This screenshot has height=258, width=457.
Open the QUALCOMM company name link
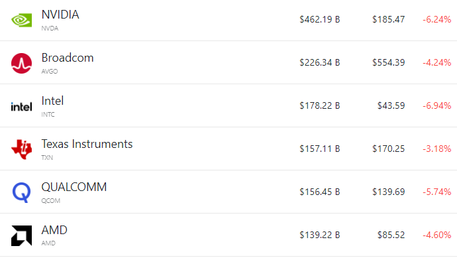(74, 187)
